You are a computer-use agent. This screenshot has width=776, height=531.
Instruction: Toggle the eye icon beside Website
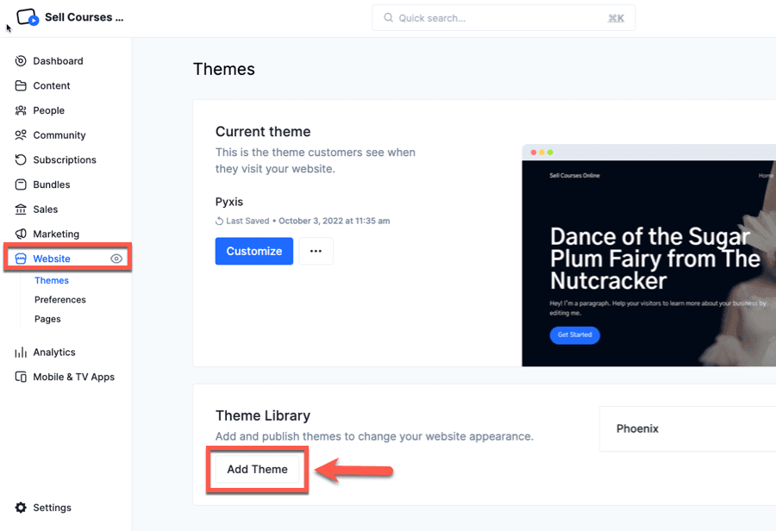click(x=116, y=259)
